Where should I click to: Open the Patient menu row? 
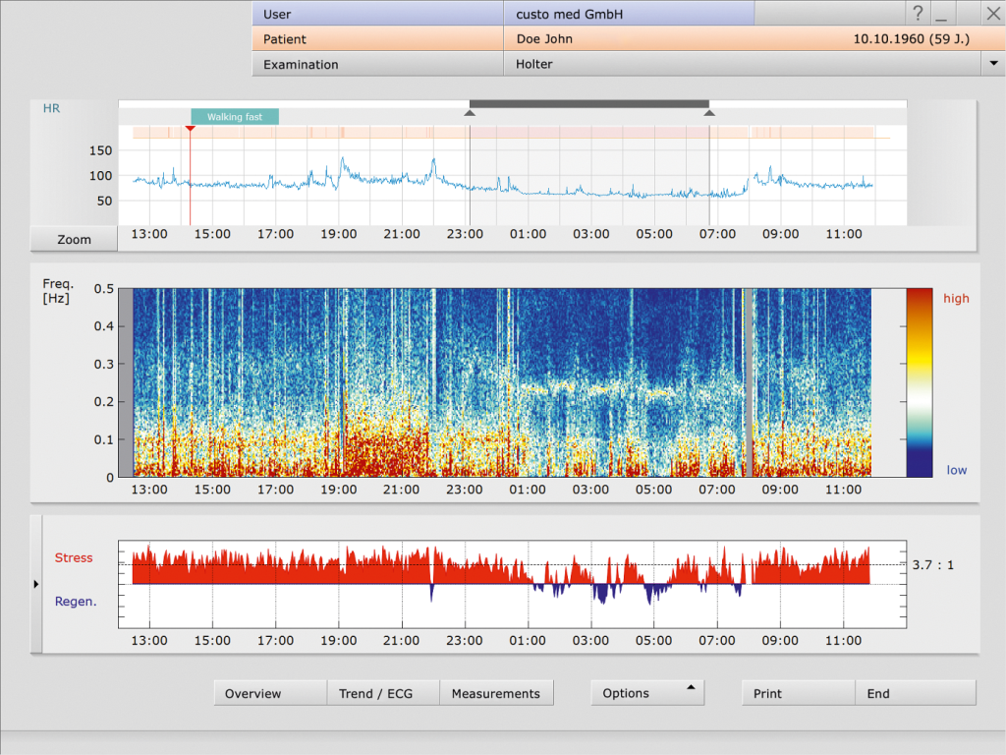pos(377,39)
